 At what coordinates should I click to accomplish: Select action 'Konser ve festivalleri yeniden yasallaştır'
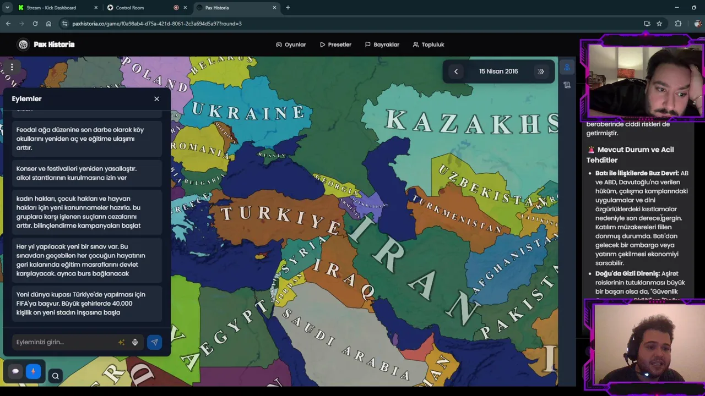coord(87,173)
